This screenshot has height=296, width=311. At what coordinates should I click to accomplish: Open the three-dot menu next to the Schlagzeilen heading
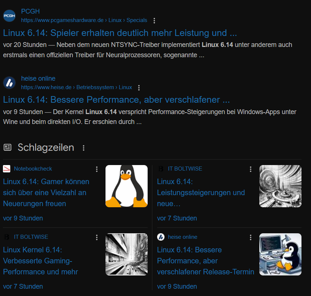tap(84, 148)
